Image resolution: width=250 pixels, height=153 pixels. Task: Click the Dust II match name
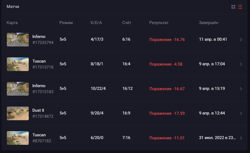(38, 110)
